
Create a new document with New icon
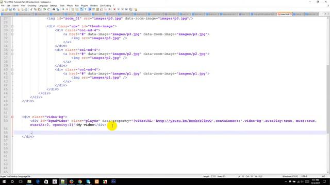2,9
